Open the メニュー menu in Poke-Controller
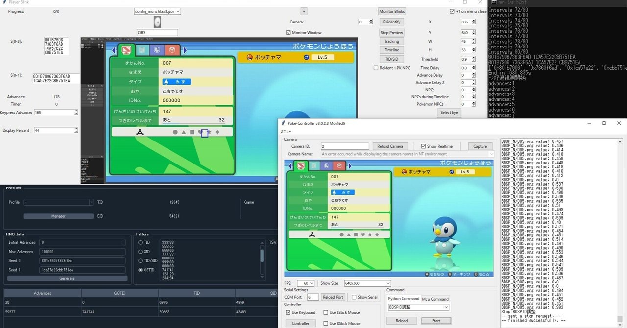The image size is (627, 328). click(286, 131)
